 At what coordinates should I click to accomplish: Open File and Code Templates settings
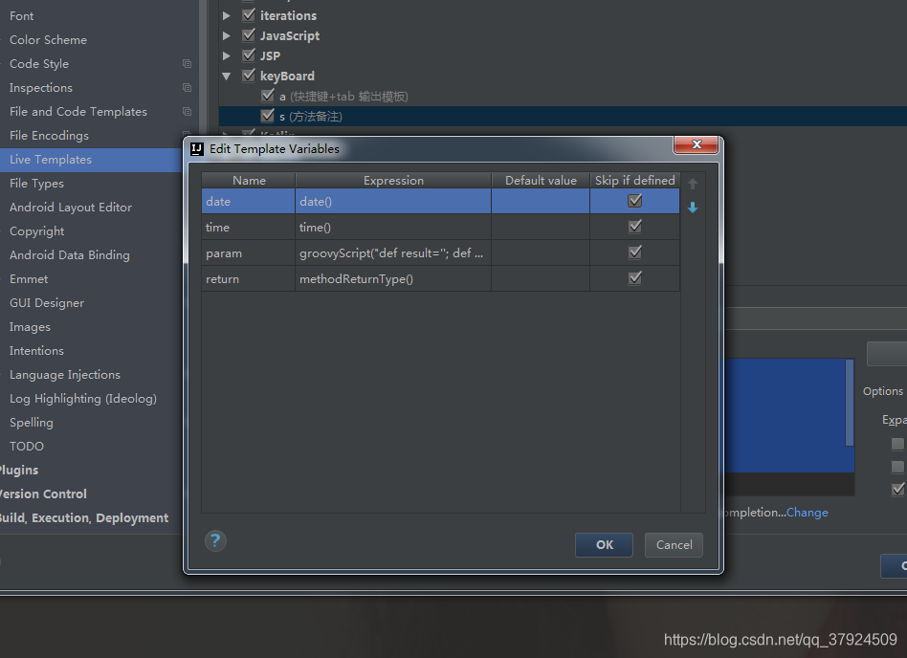(x=78, y=112)
